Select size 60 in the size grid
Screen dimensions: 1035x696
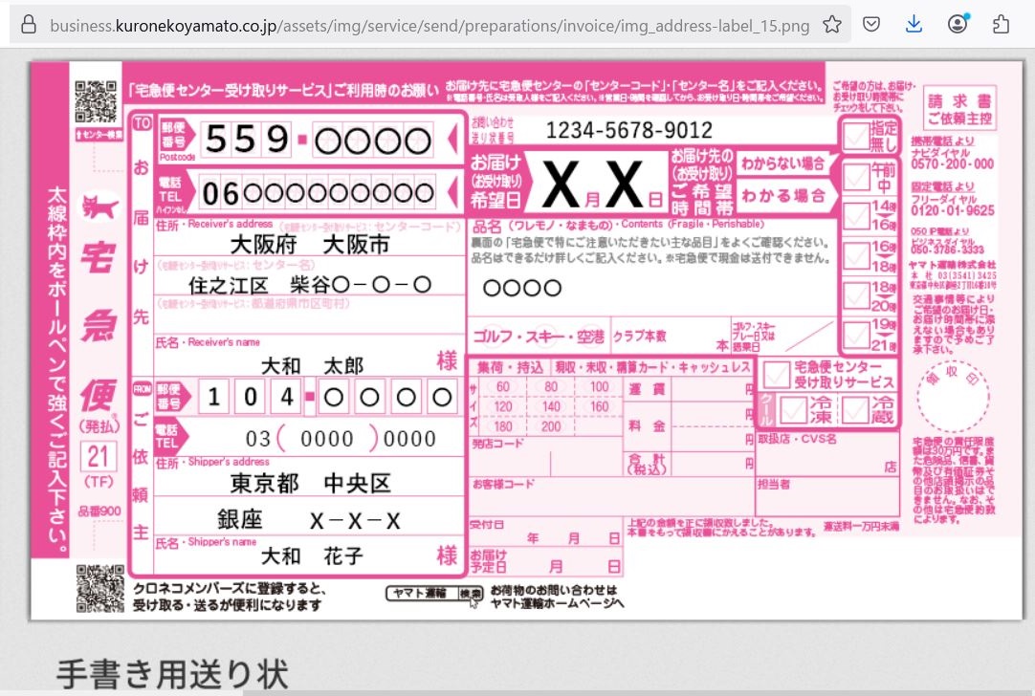click(502, 386)
